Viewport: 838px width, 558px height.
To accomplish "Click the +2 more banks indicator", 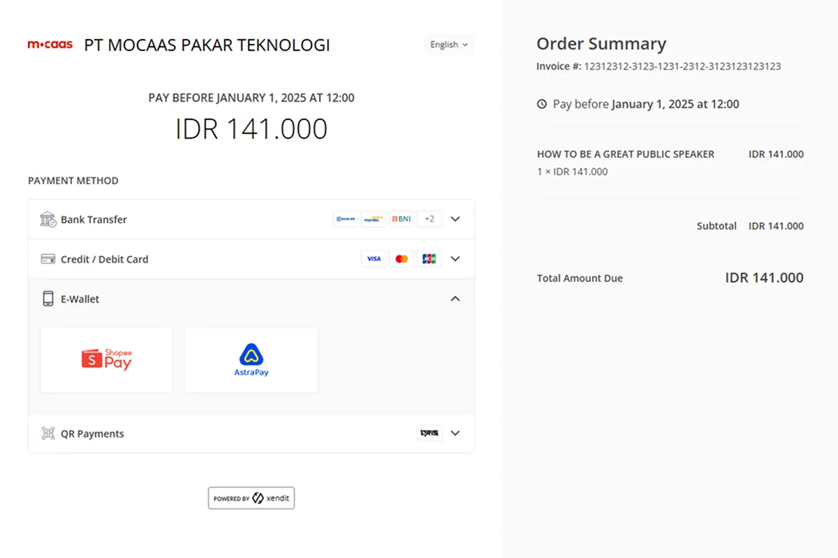I will (x=429, y=218).
